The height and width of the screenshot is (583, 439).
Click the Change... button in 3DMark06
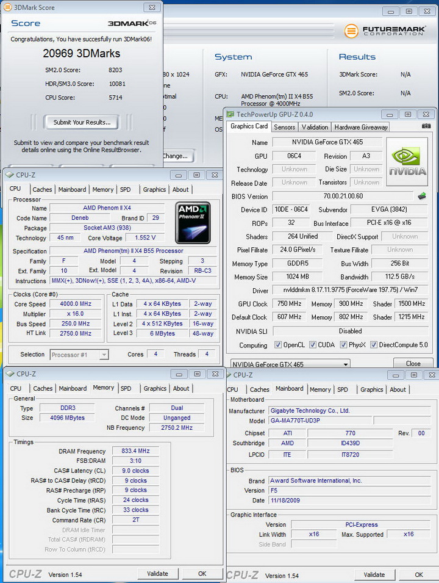point(177,156)
